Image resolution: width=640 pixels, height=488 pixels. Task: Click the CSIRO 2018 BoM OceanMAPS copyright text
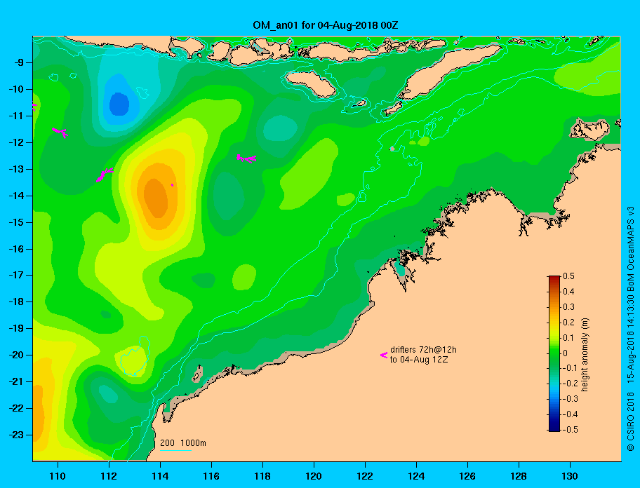tap(631, 328)
